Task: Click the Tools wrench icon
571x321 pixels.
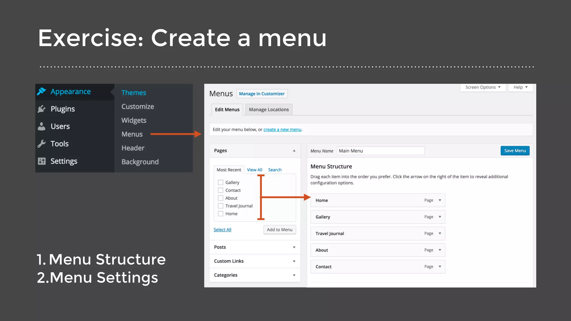Action: point(42,144)
